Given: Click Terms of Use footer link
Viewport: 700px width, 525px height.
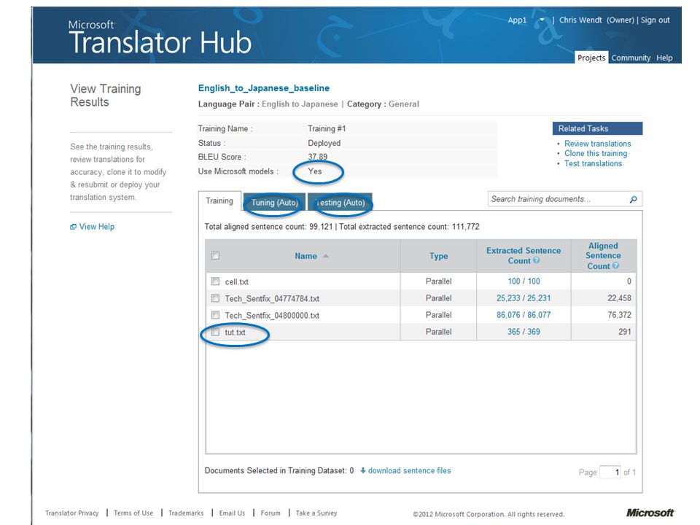Looking at the screenshot, I should pos(133,513).
